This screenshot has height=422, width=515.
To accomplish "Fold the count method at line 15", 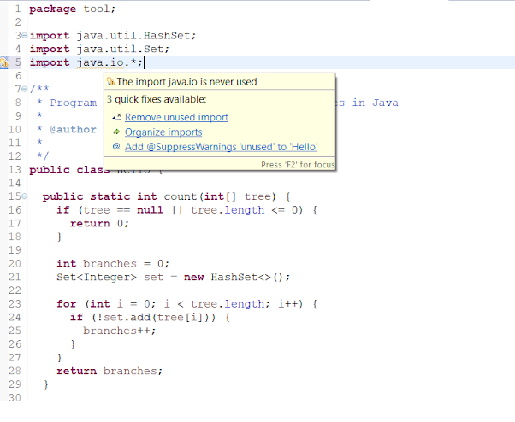I will pos(26,196).
